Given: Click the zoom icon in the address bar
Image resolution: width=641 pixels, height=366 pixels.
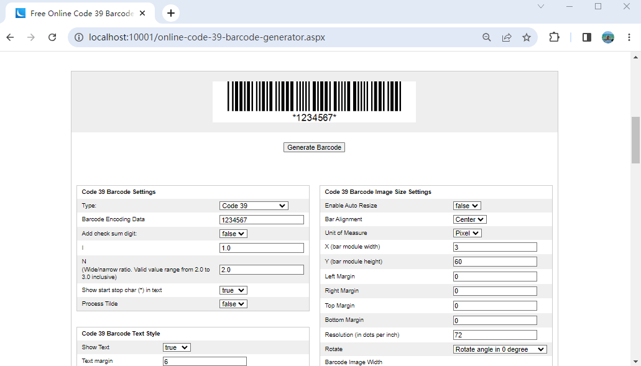Looking at the screenshot, I should tap(486, 37).
